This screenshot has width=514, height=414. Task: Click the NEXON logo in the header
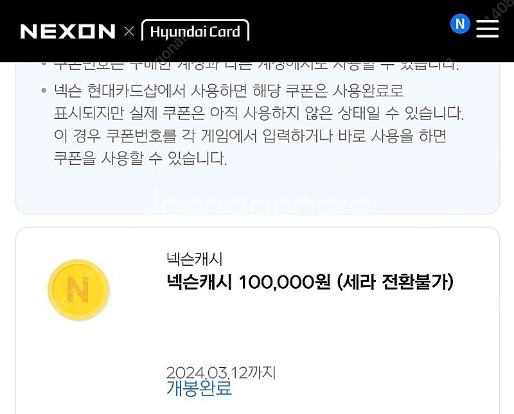tap(68, 28)
